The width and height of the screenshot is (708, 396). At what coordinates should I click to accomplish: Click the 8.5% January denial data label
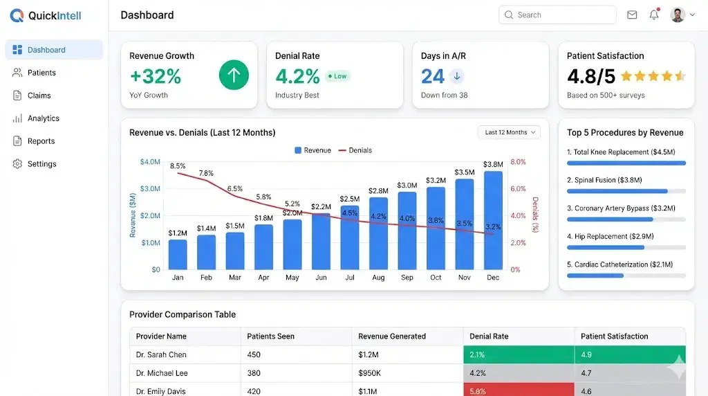(178, 166)
